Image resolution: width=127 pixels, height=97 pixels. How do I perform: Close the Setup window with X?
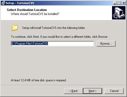tap(124, 3)
